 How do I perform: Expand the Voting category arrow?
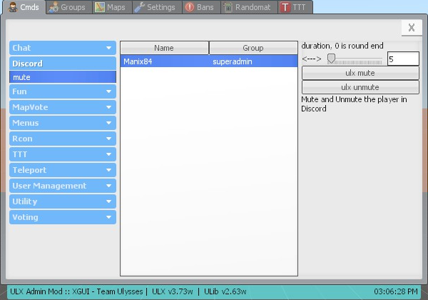[108, 217]
